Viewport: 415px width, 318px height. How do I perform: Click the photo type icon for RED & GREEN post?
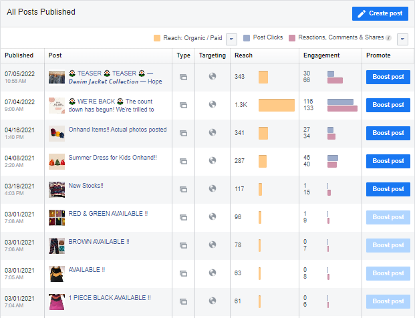(183, 217)
